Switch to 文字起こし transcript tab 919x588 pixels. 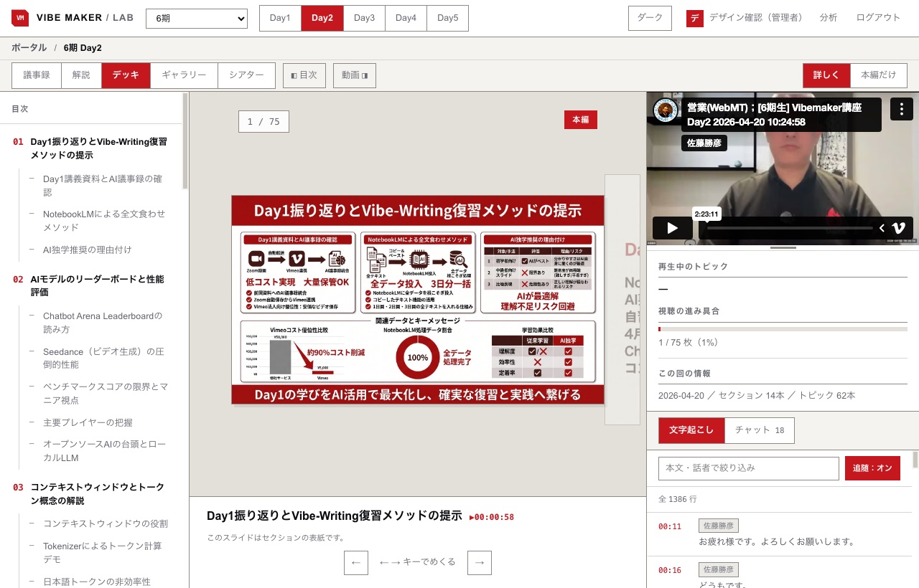691,430
